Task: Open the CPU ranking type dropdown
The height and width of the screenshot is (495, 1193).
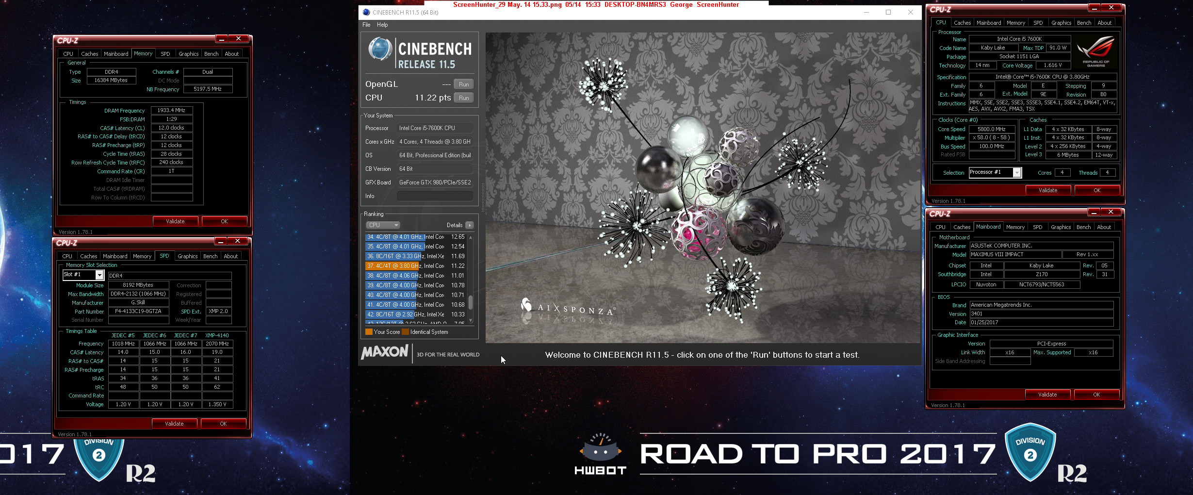Action: pyautogui.click(x=383, y=225)
